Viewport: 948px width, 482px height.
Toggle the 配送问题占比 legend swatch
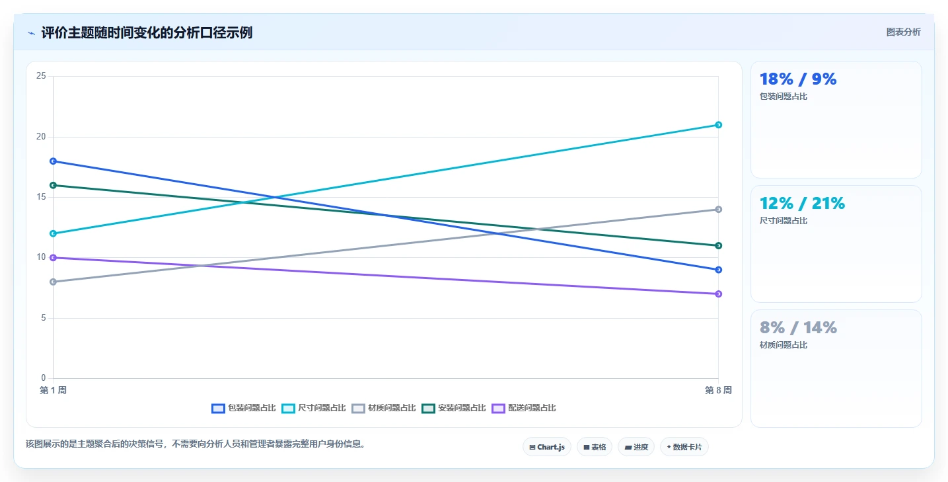point(499,408)
